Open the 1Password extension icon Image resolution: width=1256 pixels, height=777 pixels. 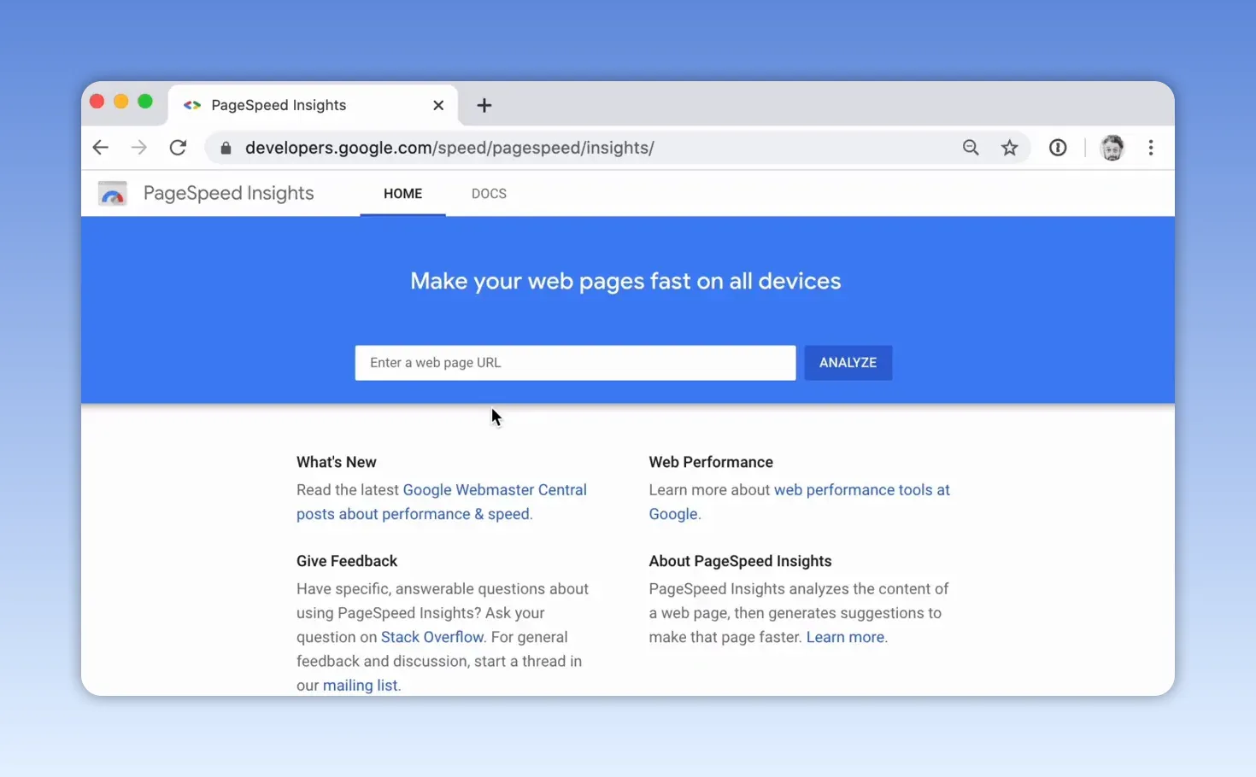1058,148
